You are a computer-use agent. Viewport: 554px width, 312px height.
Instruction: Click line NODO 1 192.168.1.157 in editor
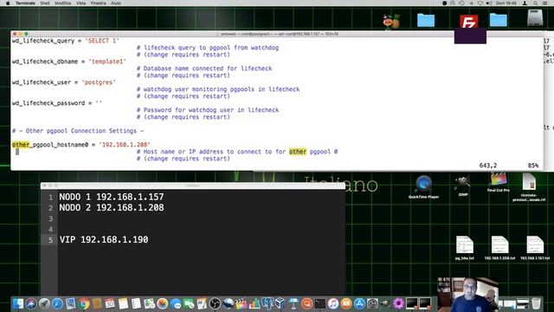tap(112, 197)
